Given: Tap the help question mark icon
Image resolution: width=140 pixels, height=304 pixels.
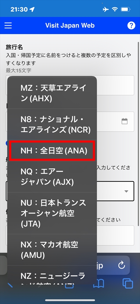Looking at the screenshot, I should [131, 25].
